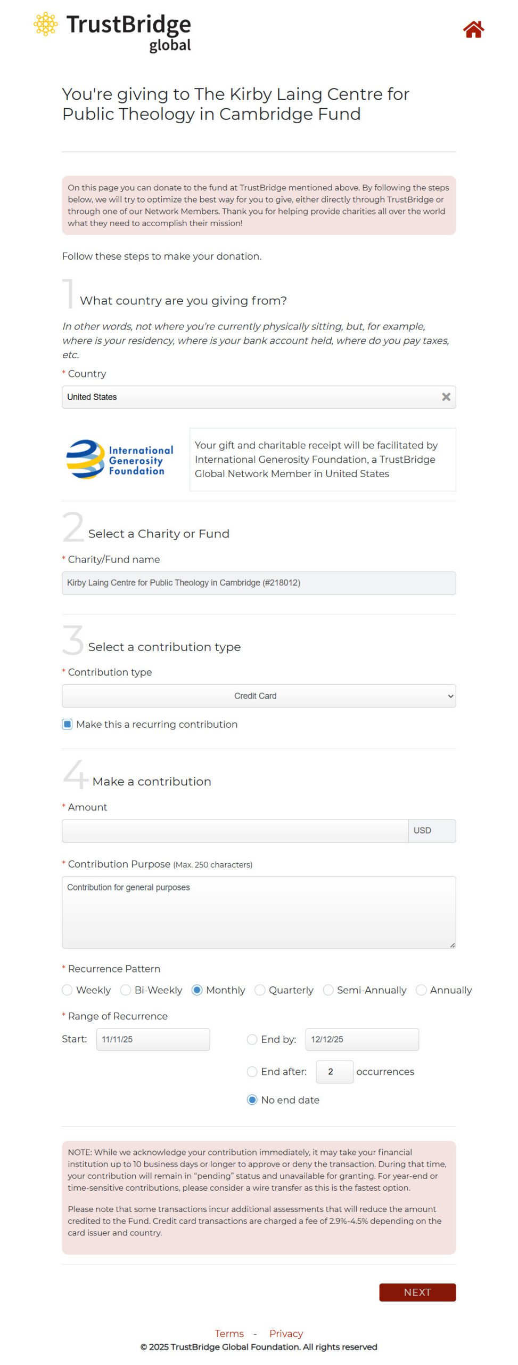Select the End by radio button
The height and width of the screenshot is (1365, 518).
tap(252, 1039)
